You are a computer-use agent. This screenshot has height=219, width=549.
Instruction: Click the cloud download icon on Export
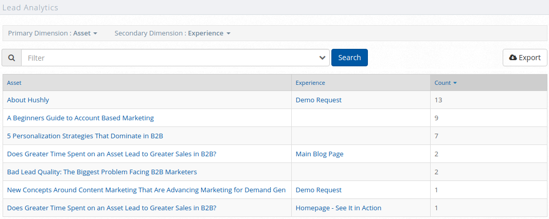click(513, 58)
